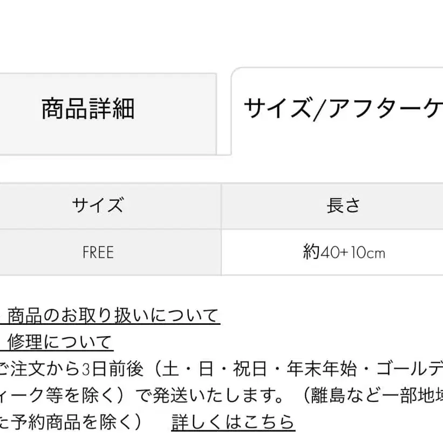Click the 約40+10cm length cell
The width and height of the screenshot is (443, 443).
pyautogui.click(x=344, y=253)
